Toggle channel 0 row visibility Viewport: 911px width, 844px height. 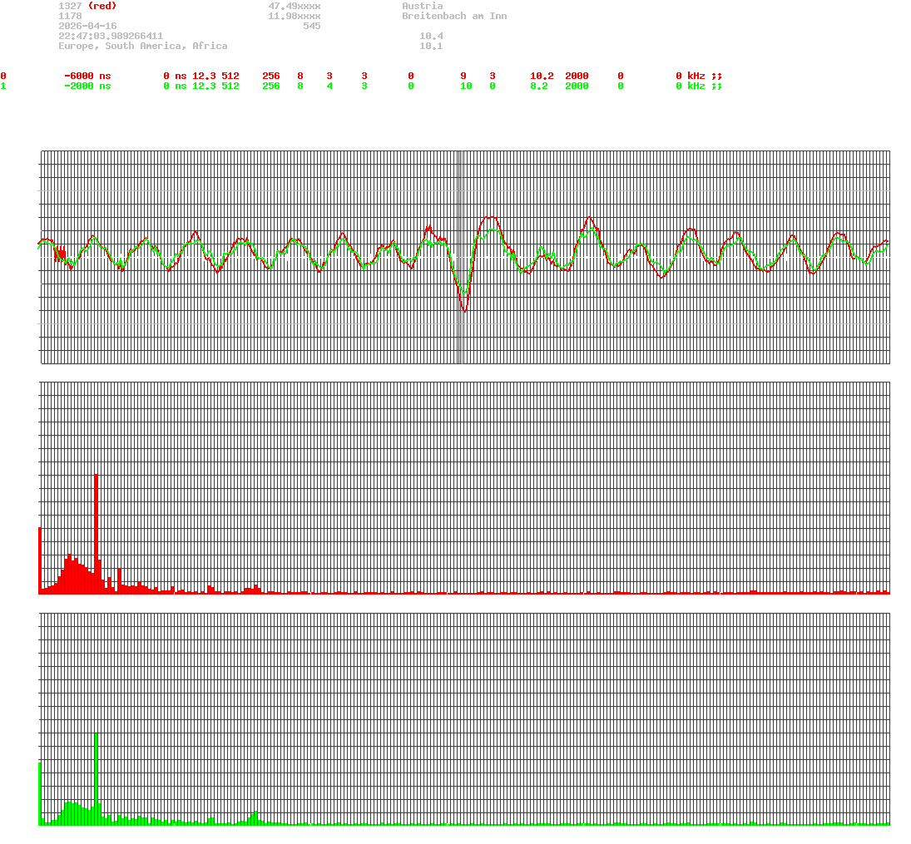pyautogui.click(x=3, y=76)
